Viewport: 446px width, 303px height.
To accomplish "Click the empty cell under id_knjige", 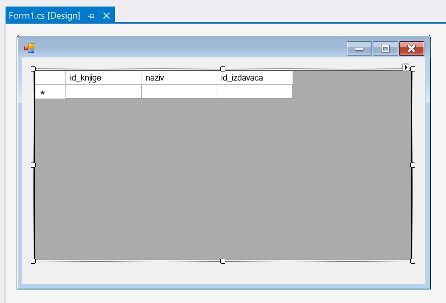I will pos(103,92).
